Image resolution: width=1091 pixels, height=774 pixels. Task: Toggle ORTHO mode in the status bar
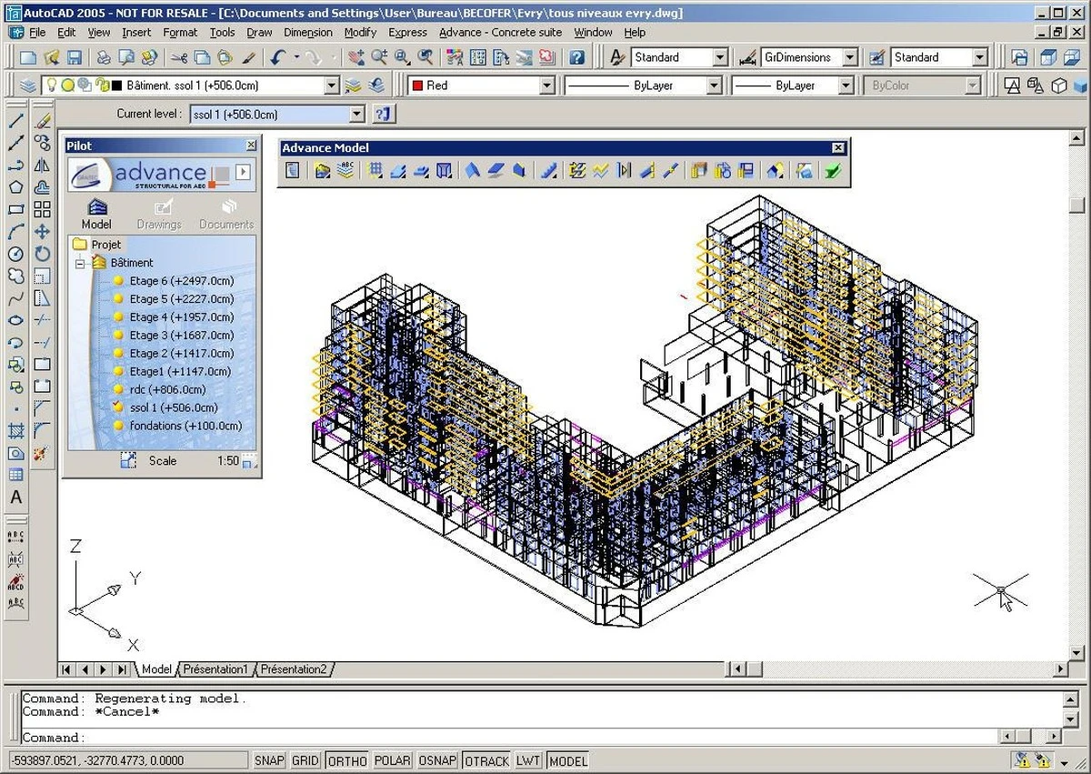coord(346,760)
